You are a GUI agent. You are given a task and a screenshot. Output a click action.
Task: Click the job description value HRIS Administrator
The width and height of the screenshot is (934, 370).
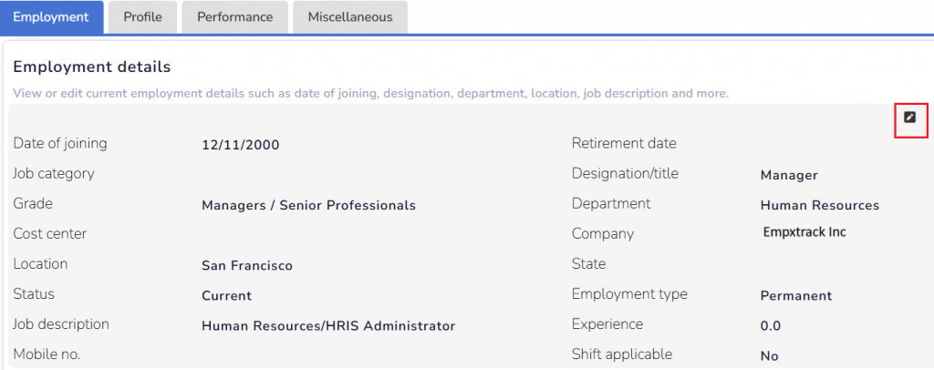pyautogui.click(x=327, y=325)
